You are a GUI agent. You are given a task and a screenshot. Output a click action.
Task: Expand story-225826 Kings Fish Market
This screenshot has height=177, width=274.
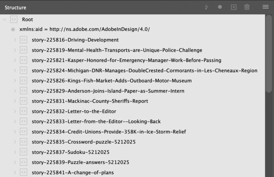(x=15, y=81)
